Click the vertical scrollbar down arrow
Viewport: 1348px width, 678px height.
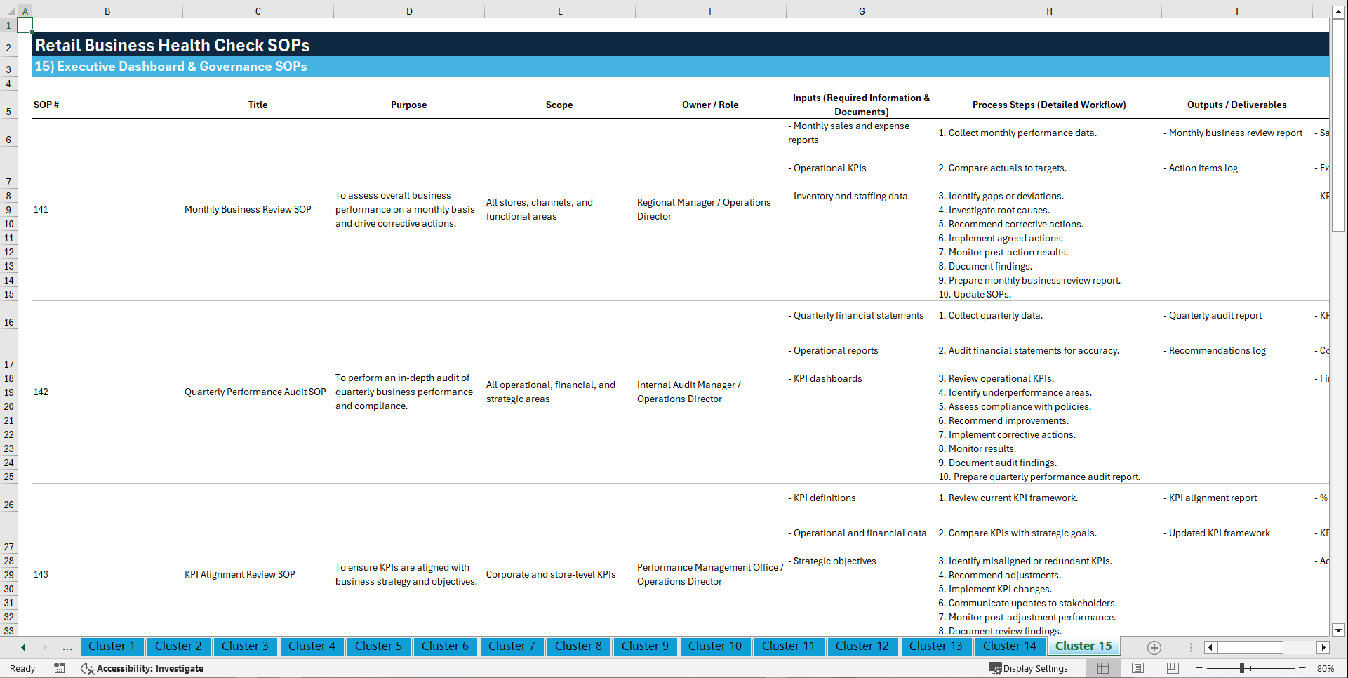coord(1339,630)
